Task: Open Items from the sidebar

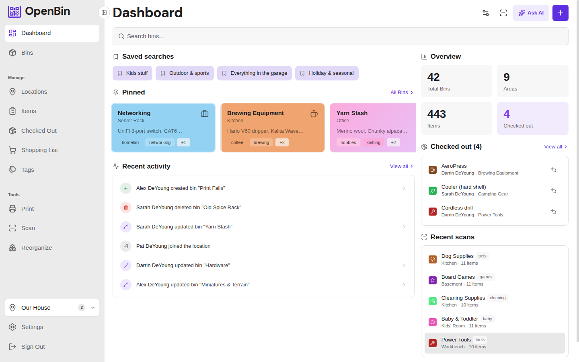Action: coord(52,111)
